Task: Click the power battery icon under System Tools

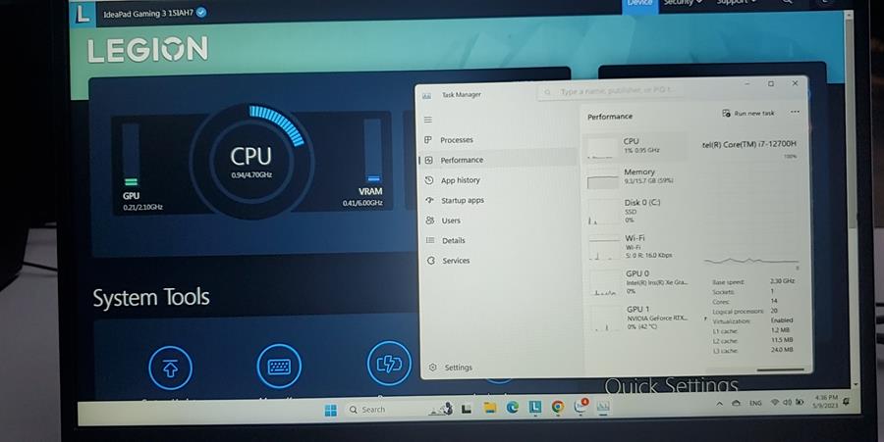Action: 389,364
